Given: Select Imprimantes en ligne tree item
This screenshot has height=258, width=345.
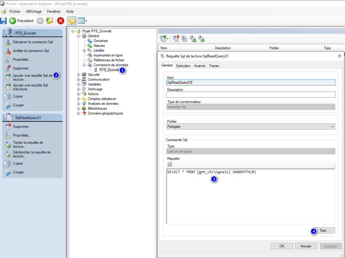Looking at the screenshot, I should point(108,56).
